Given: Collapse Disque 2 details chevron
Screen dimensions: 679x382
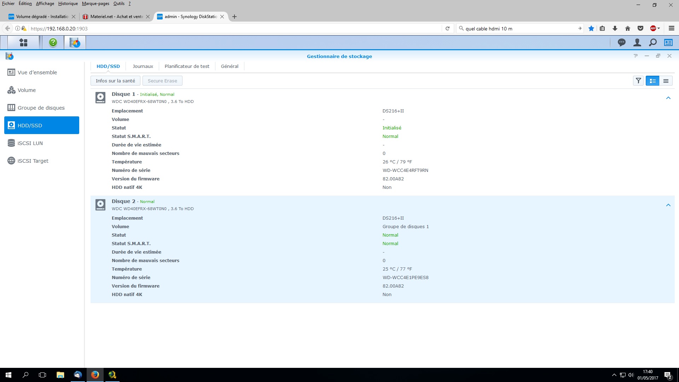Looking at the screenshot, I should click(x=668, y=205).
